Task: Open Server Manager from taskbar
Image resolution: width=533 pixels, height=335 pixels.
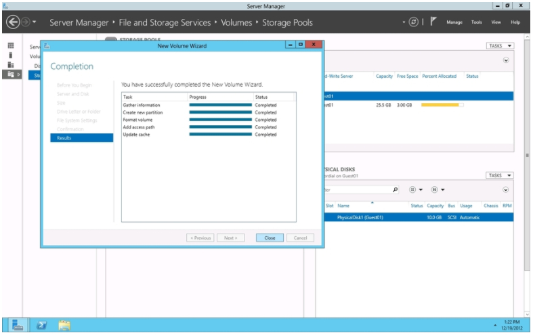Action: click(18, 325)
